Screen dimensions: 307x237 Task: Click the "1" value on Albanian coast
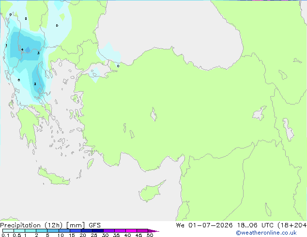click(x=6, y=45)
